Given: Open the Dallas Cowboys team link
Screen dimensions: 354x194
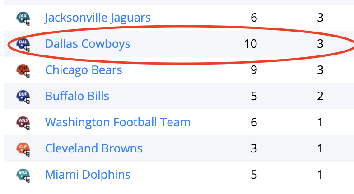Looking at the screenshot, I should click(x=88, y=44).
